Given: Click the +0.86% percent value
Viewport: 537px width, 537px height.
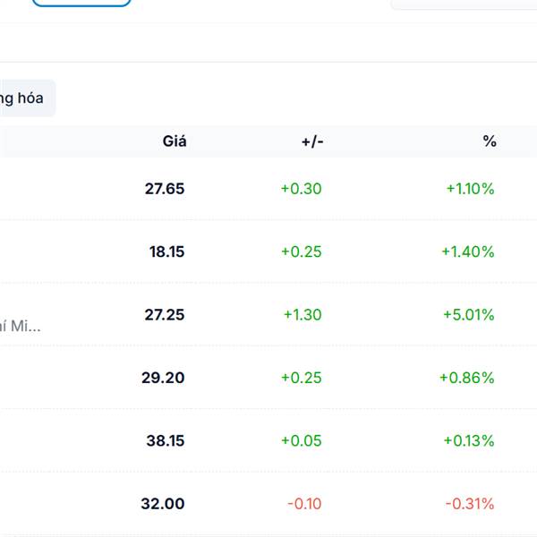Looking at the screenshot, I should 466,378.
